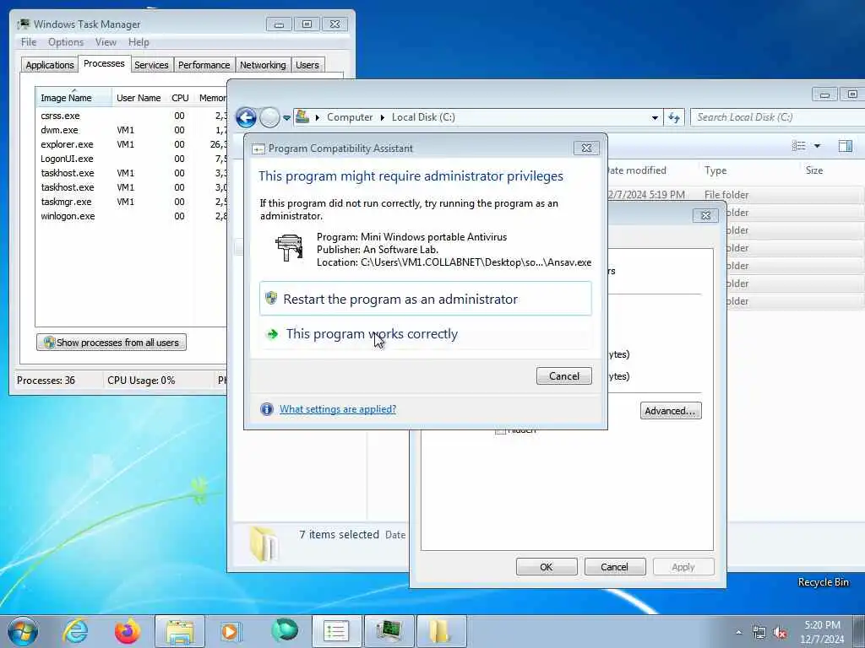The height and width of the screenshot is (648, 865).
Task: Select csrss.exe process row
Action: click(x=131, y=116)
